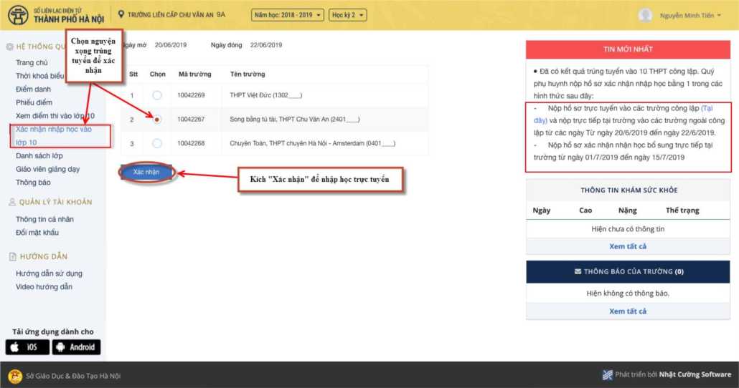Click the Nhật Cường Software footer logo
Image resolution: width=739 pixels, height=388 pixels.
(608, 375)
